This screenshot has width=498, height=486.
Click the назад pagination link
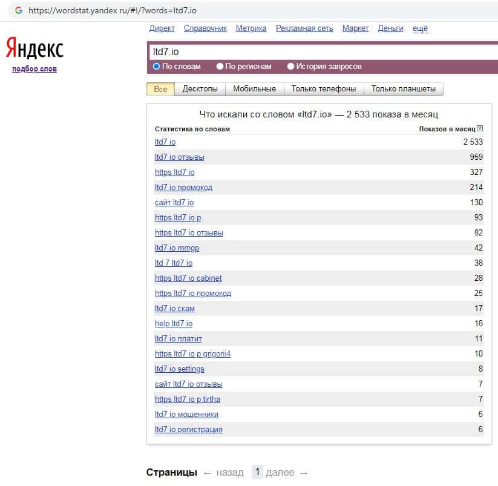[229, 473]
